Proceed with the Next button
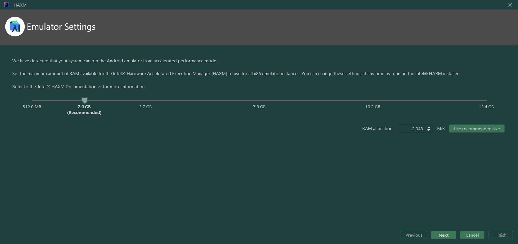The width and height of the screenshot is (518, 244). [x=443, y=235]
